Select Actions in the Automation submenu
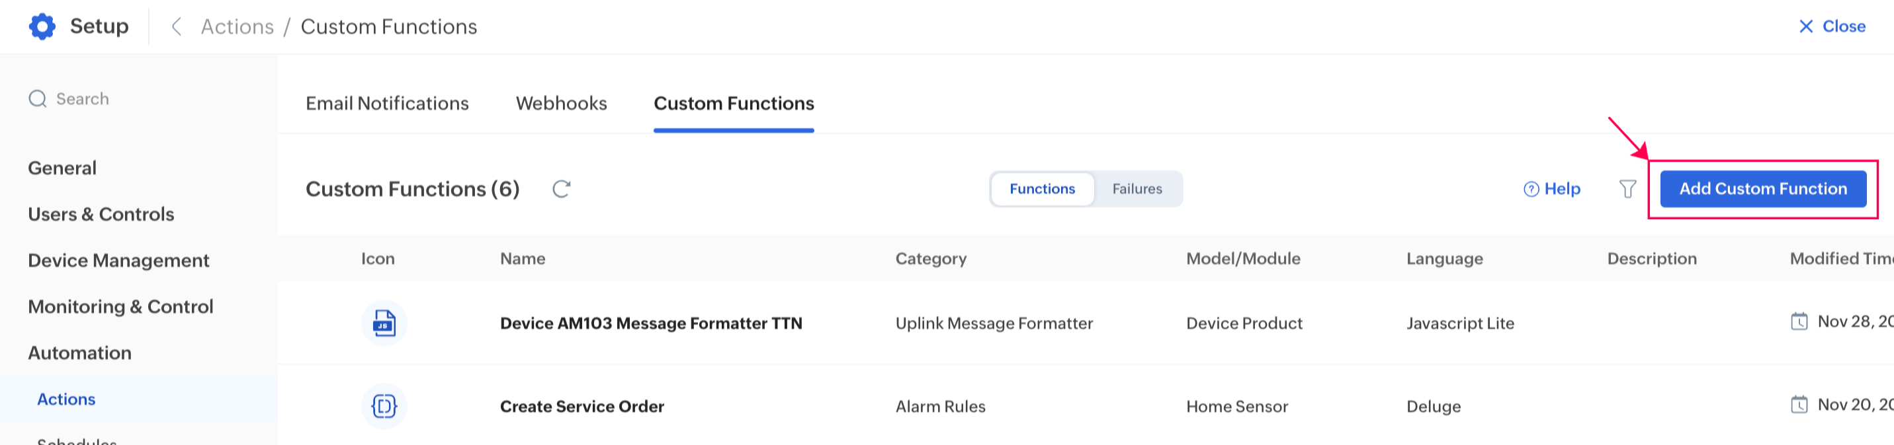1894x445 pixels. click(66, 399)
